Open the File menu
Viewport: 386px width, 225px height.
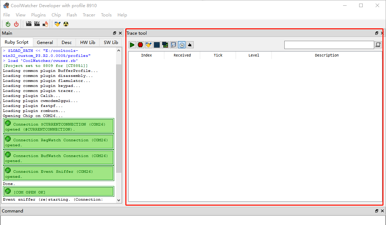(7, 15)
